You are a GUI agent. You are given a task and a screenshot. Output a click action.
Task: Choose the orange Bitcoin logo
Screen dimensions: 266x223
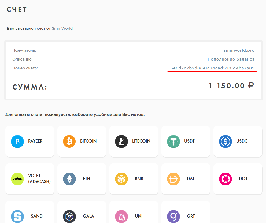pyautogui.click(x=69, y=141)
